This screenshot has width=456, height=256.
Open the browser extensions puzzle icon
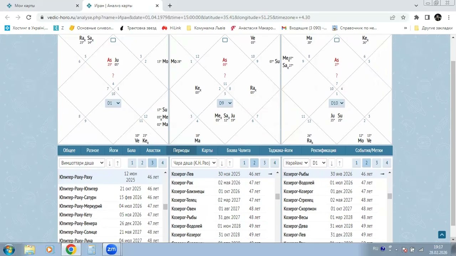click(416, 17)
